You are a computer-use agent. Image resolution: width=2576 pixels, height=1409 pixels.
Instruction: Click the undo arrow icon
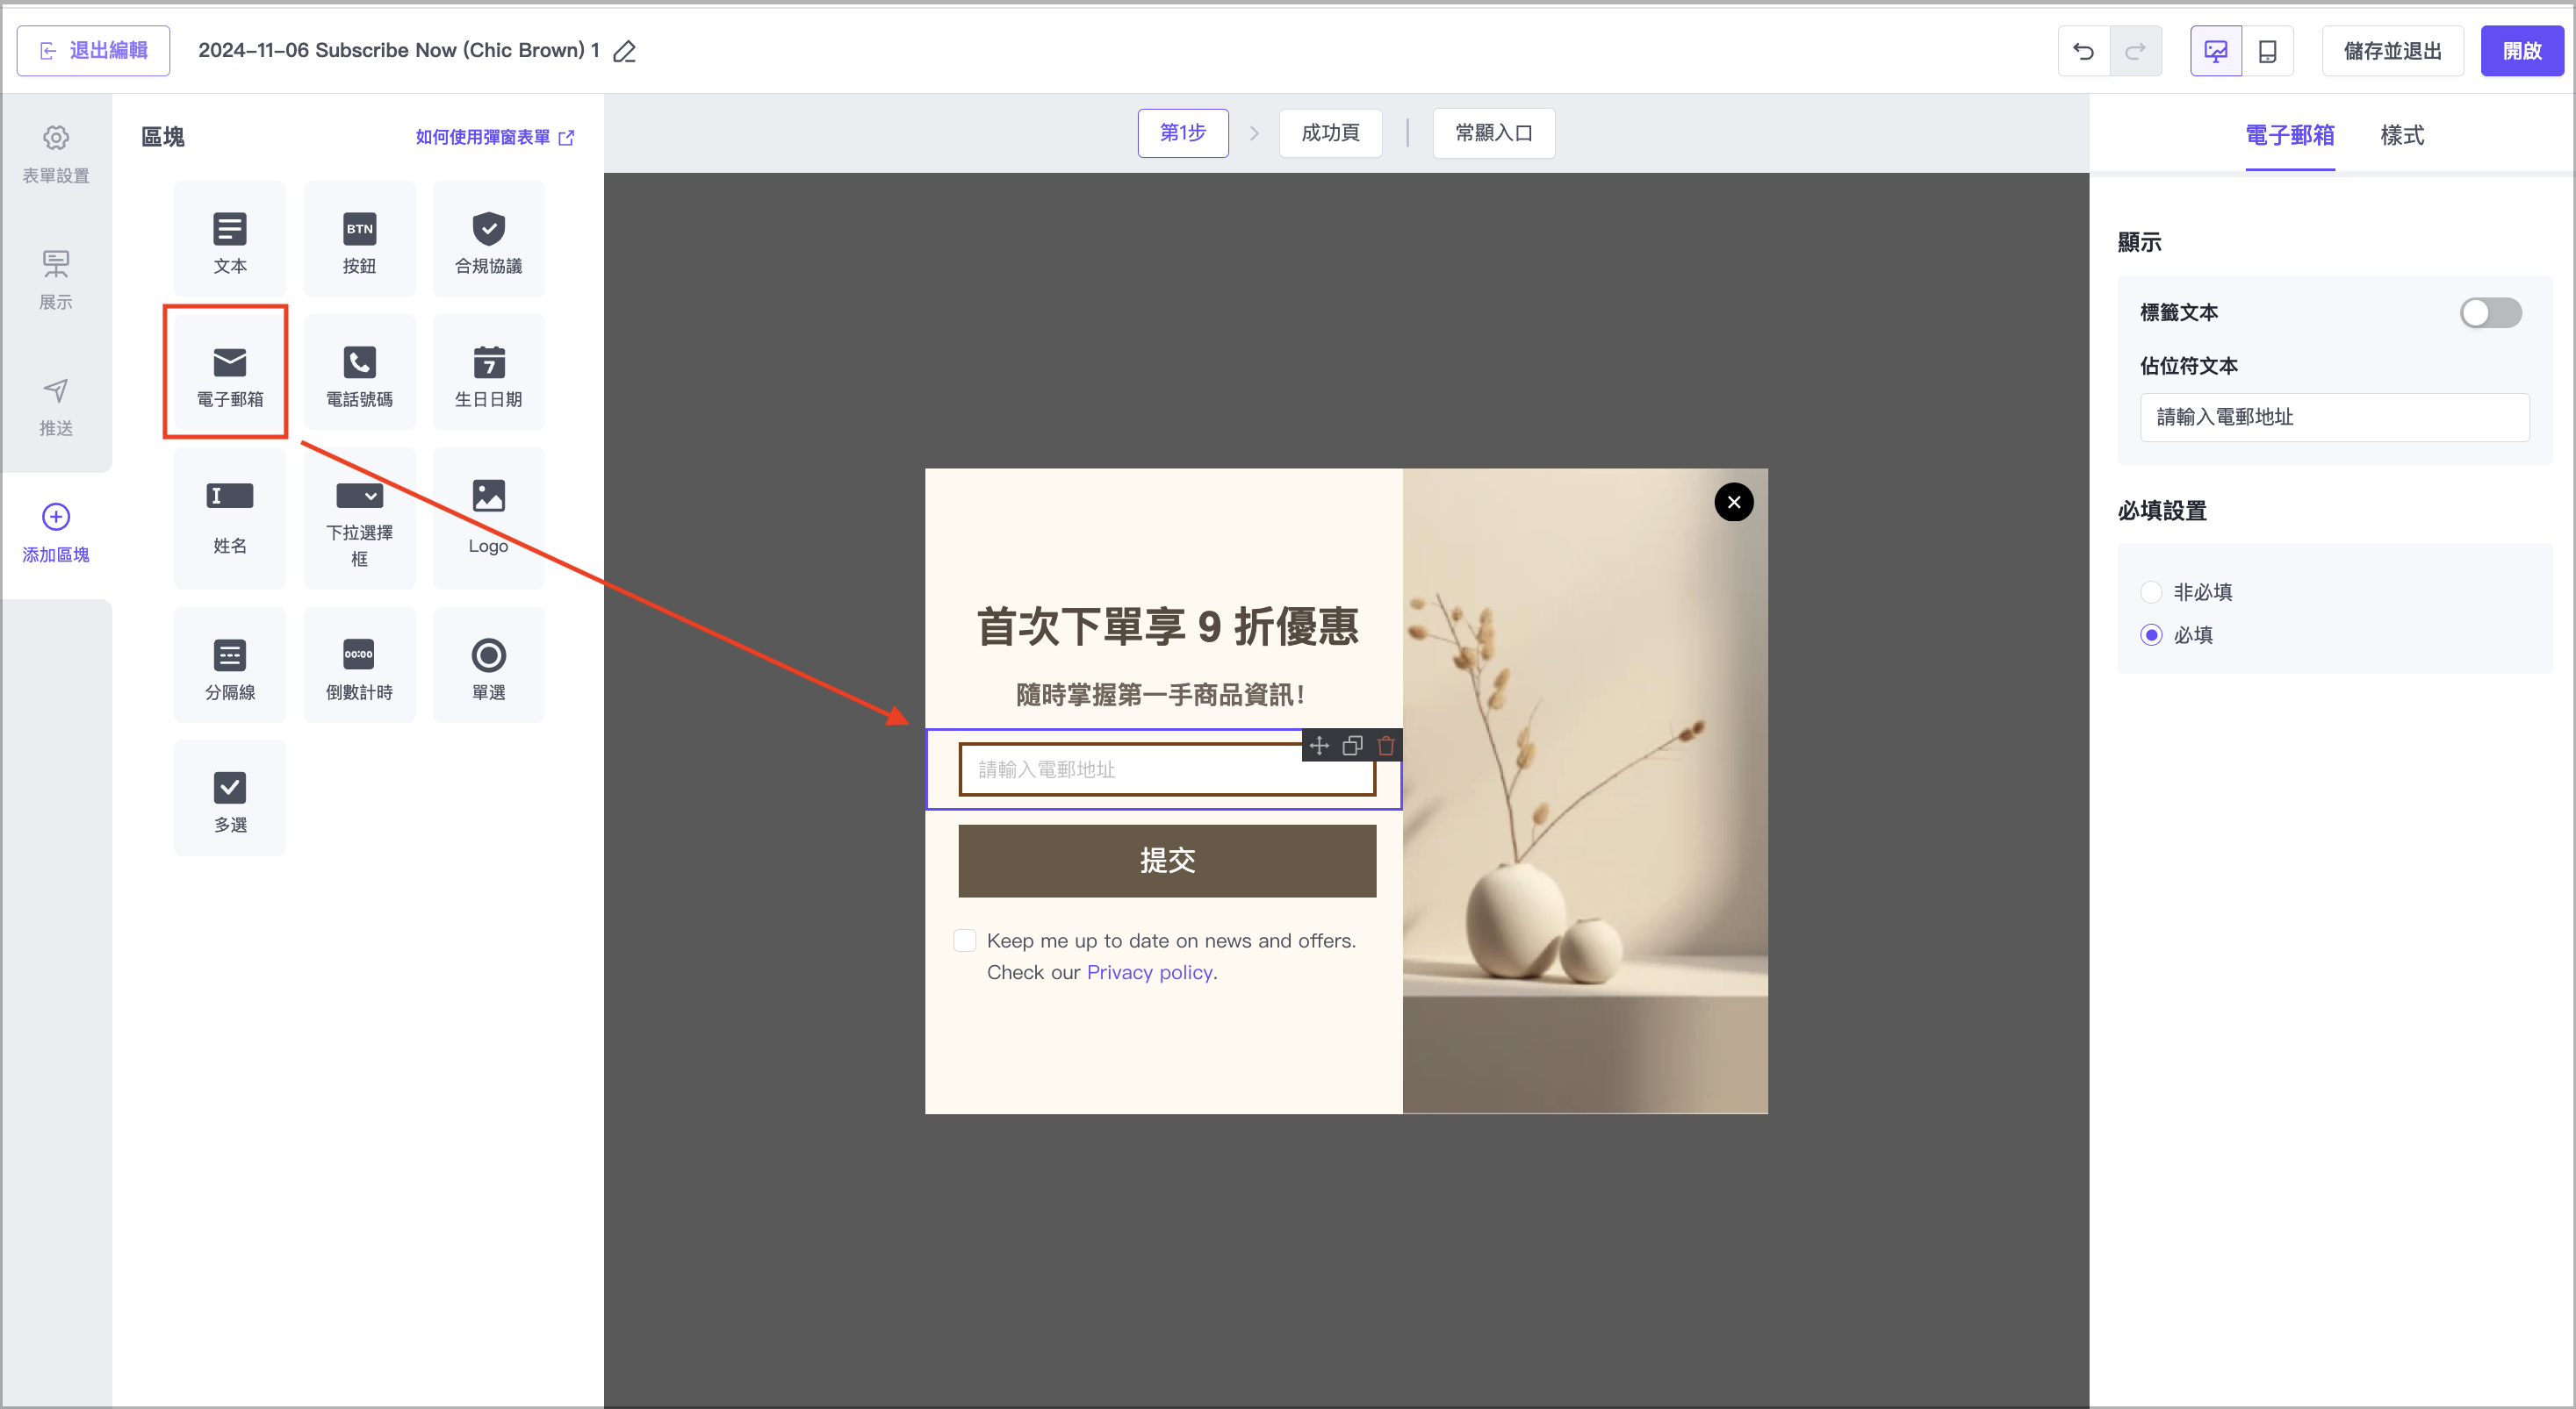pos(2083,51)
